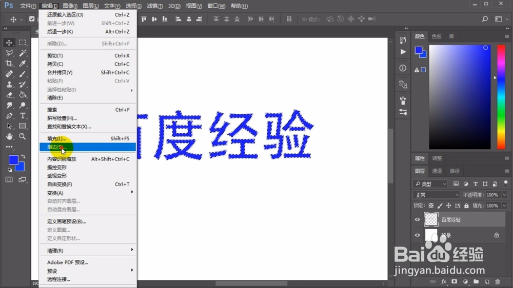513x288 pixels.
Task: Select the Dodge tool
Action: click(x=22, y=105)
